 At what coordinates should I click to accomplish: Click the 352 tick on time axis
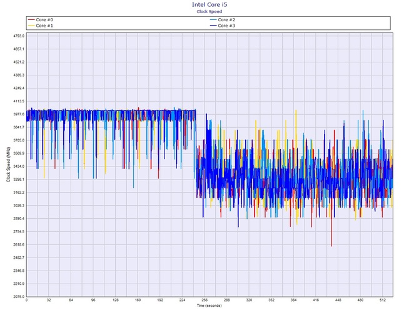point(271,300)
